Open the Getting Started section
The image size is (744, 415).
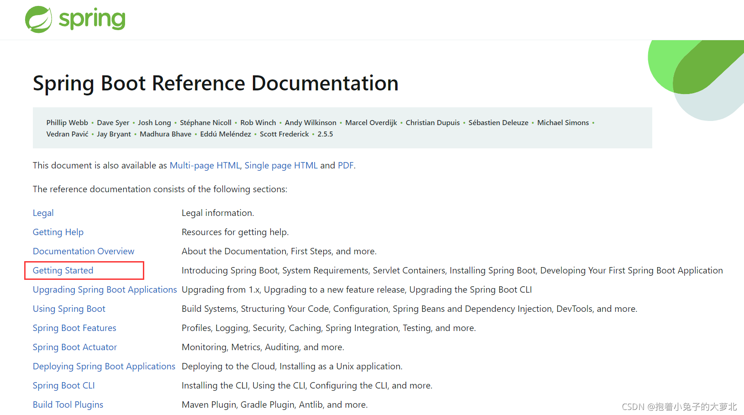point(63,271)
